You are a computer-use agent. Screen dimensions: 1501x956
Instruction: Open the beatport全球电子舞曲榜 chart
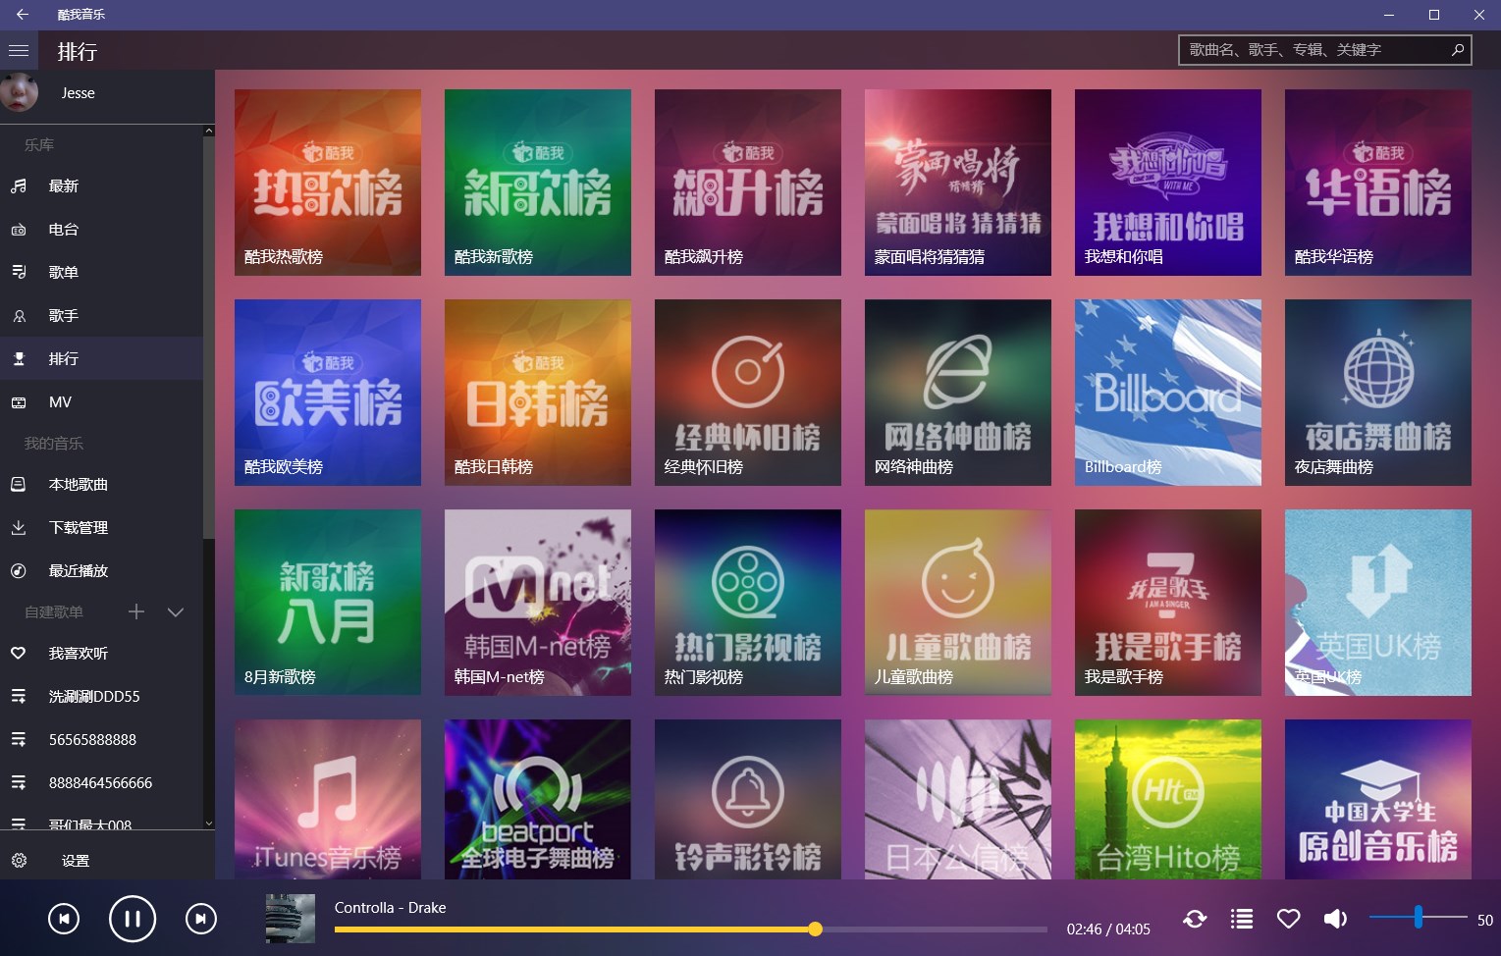click(x=538, y=799)
